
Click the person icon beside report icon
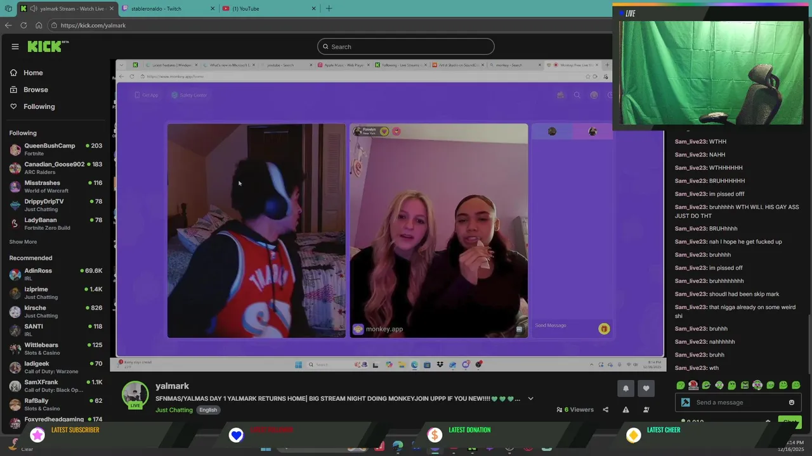coord(646,410)
